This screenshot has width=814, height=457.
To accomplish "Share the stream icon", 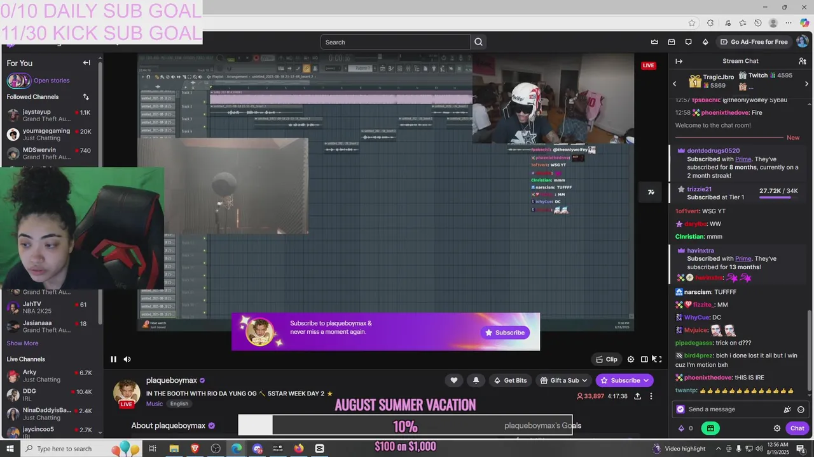I will tap(638, 396).
